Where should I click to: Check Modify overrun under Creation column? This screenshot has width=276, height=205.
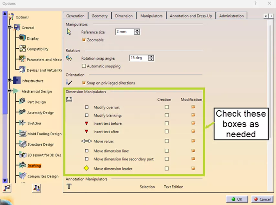pos(166,107)
